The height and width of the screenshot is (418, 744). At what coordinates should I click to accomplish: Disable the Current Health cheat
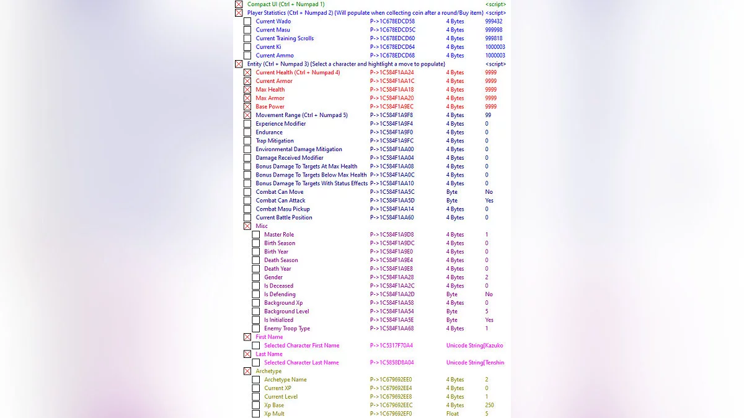click(x=248, y=72)
